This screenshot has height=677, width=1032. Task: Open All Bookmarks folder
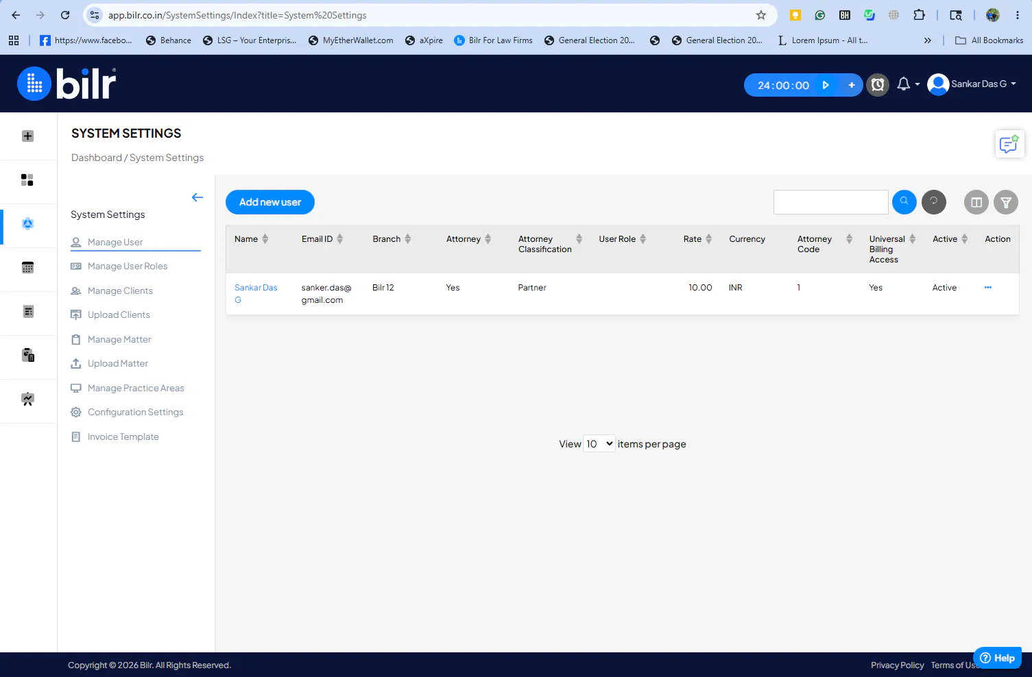[989, 40]
